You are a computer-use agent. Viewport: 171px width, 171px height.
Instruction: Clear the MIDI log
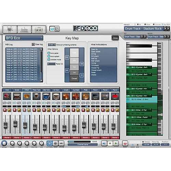click(33, 44)
